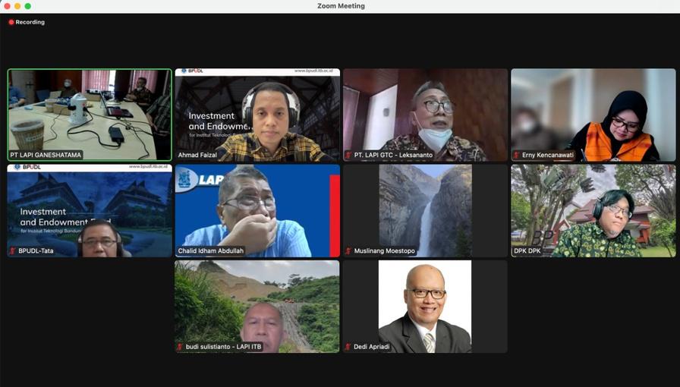Select budi sulistianto - LAPI ITB tile
This screenshot has height=387, width=680.
(x=257, y=307)
